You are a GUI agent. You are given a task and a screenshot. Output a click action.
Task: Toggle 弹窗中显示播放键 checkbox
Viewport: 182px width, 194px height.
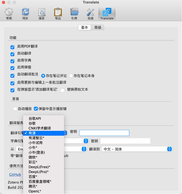(36, 109)
